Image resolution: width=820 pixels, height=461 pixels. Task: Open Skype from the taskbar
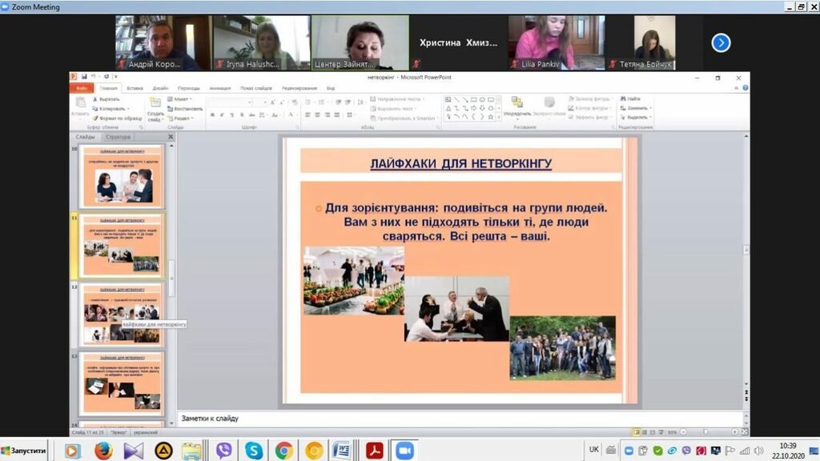point(254,451)
